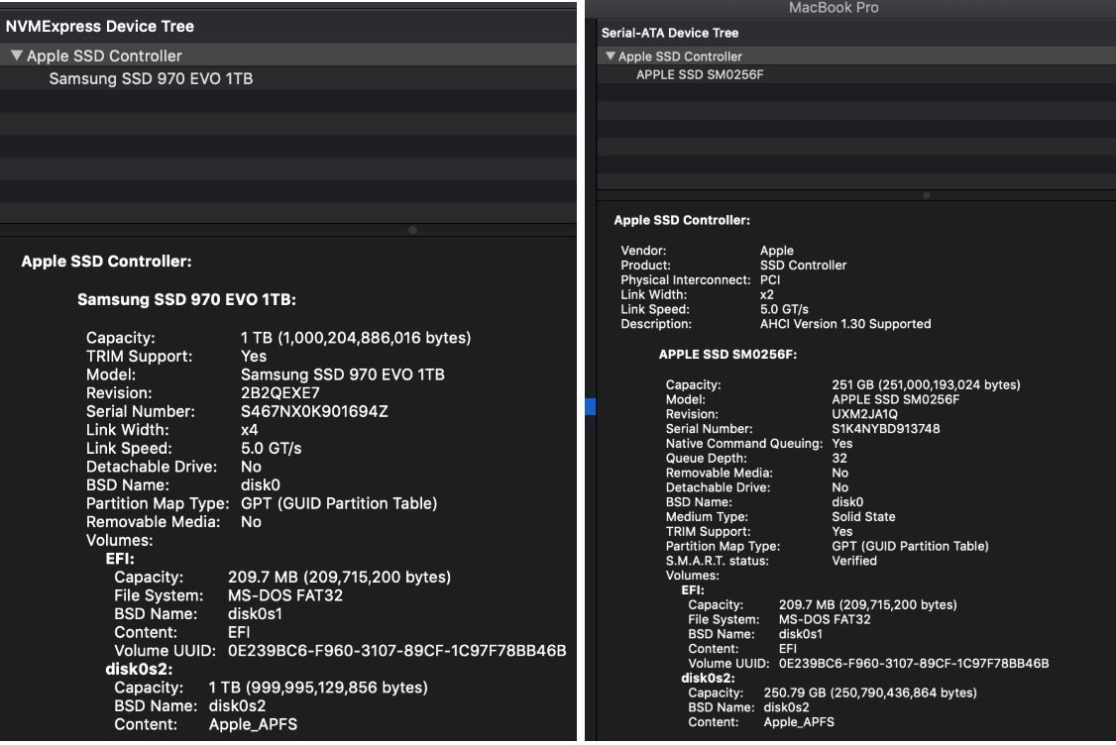Click the MacBook Pro window title
Image resolution: width=1116 pixels, height=745 pixels.
point(834,8)
